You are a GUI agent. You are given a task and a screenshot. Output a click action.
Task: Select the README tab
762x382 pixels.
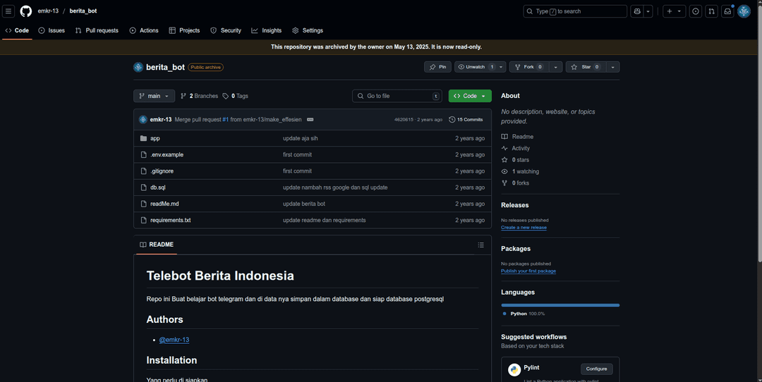pos(157,245)
